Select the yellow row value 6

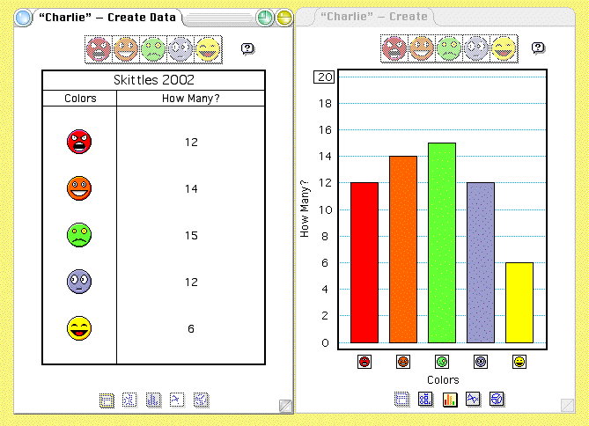point(191,328)
